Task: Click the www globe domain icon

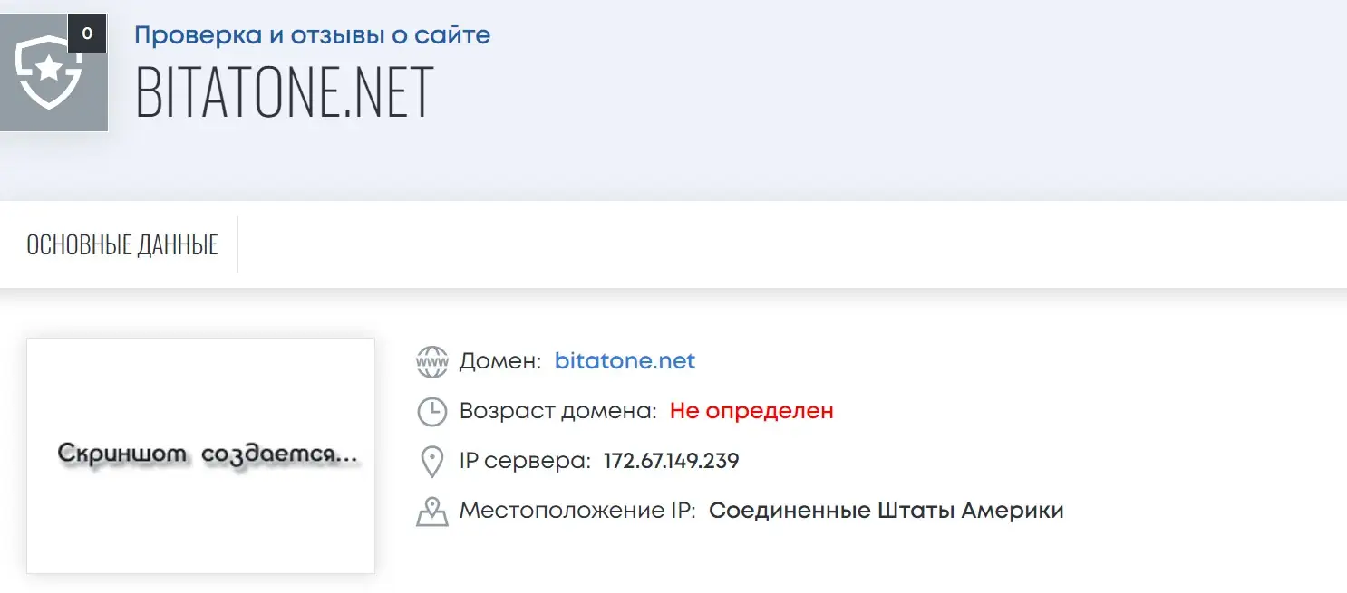Action: pyautogui.click(x=432, y=361)
